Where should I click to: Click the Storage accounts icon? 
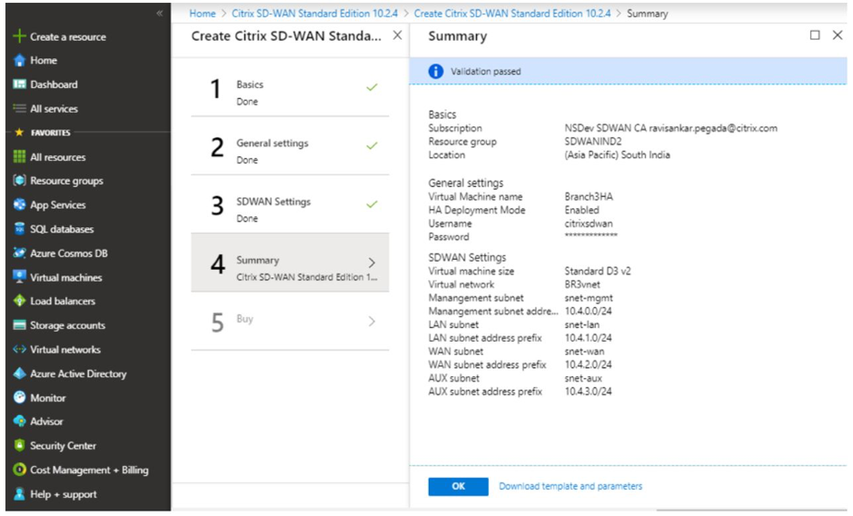coord(20,325)
